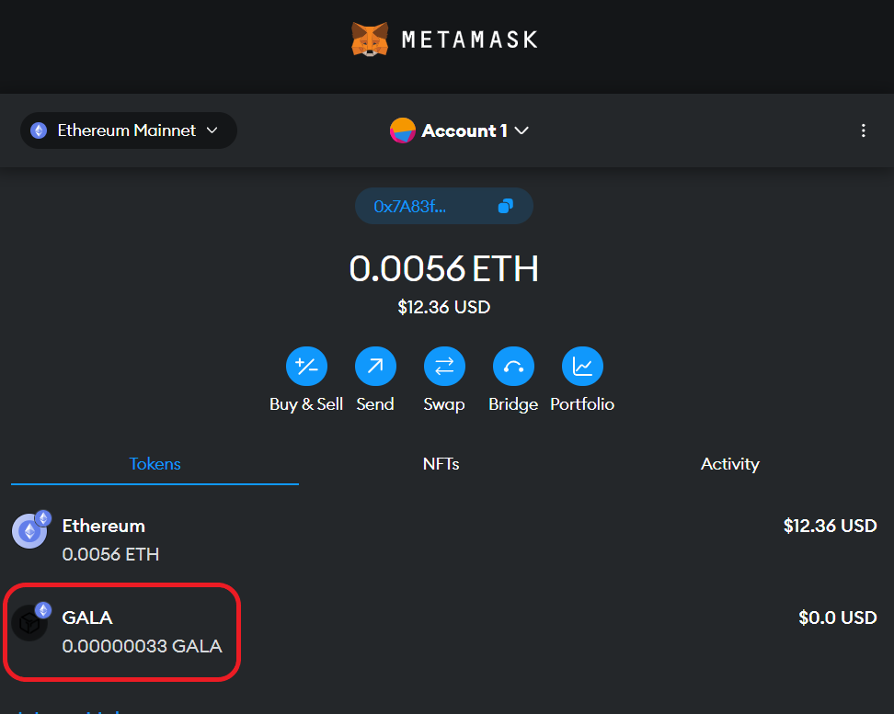Switch to the Activity tab
Screen dimensions: 894x714
click(729, 464)
